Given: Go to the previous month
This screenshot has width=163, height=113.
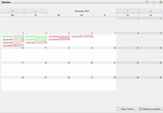Looking at the screenshot, I should tap(36, 11).
